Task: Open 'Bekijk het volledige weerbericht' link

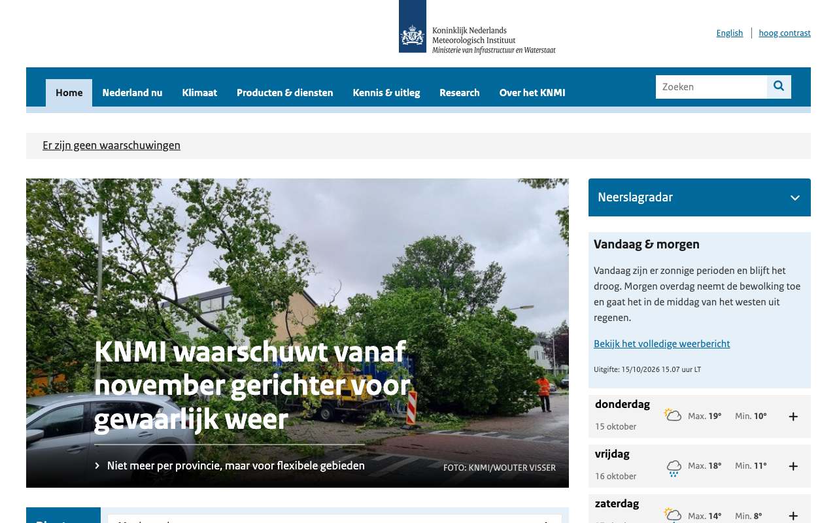Action: [x=662, y=344]
